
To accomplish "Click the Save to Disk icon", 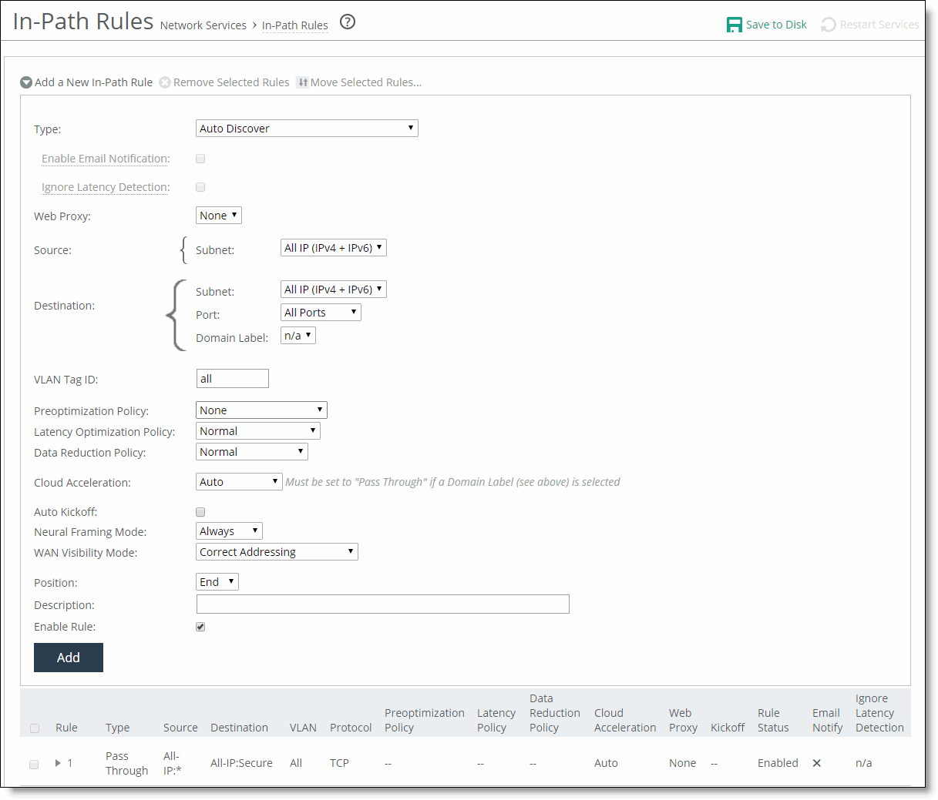I will point(734,25).
